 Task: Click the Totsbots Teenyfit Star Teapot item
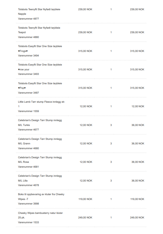[39, 30]
